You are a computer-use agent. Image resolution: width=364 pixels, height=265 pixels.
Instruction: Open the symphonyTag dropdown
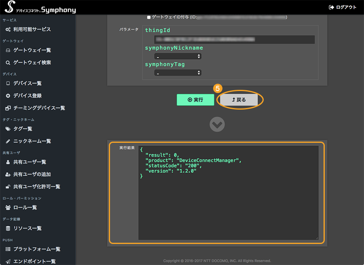pos(178,73)
